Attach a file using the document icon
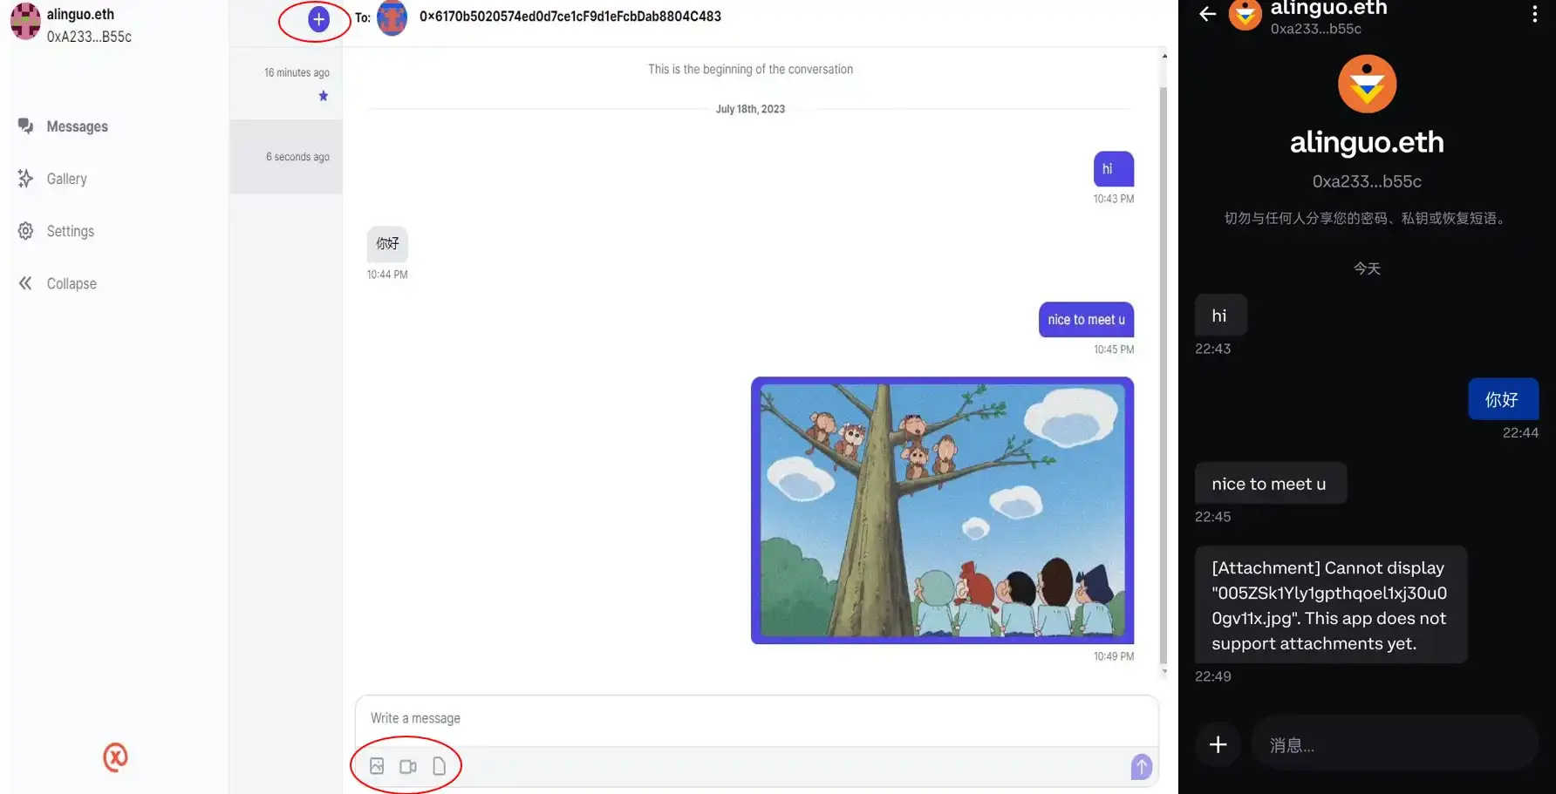 [440, 766]
